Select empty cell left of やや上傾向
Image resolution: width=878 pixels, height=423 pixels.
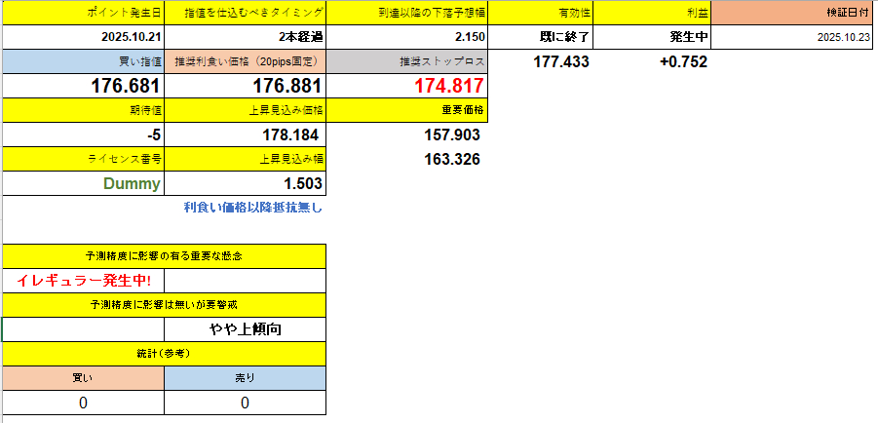point(84,328)
